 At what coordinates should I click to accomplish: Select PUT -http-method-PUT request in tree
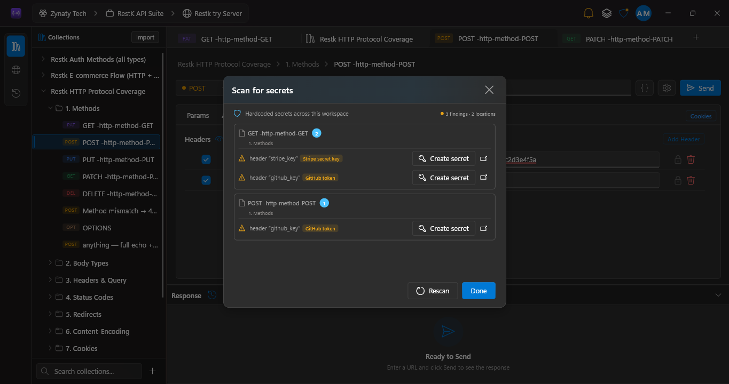pyautogui.click(x=97, y=159)
